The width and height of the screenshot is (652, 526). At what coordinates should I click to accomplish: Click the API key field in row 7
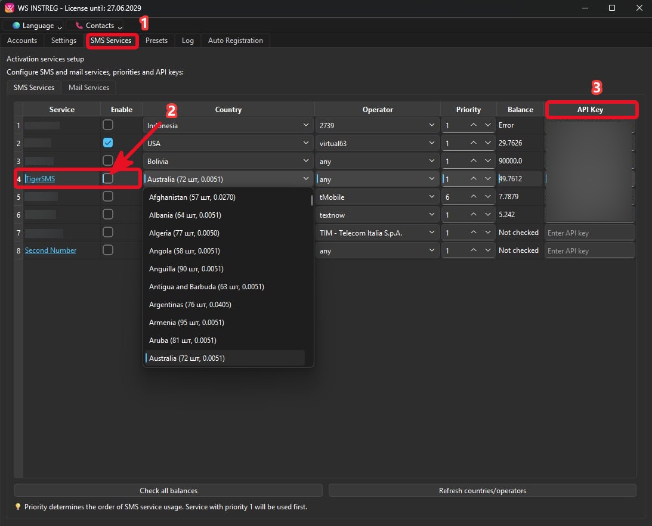pyautogui.click(x=589, y=233)
